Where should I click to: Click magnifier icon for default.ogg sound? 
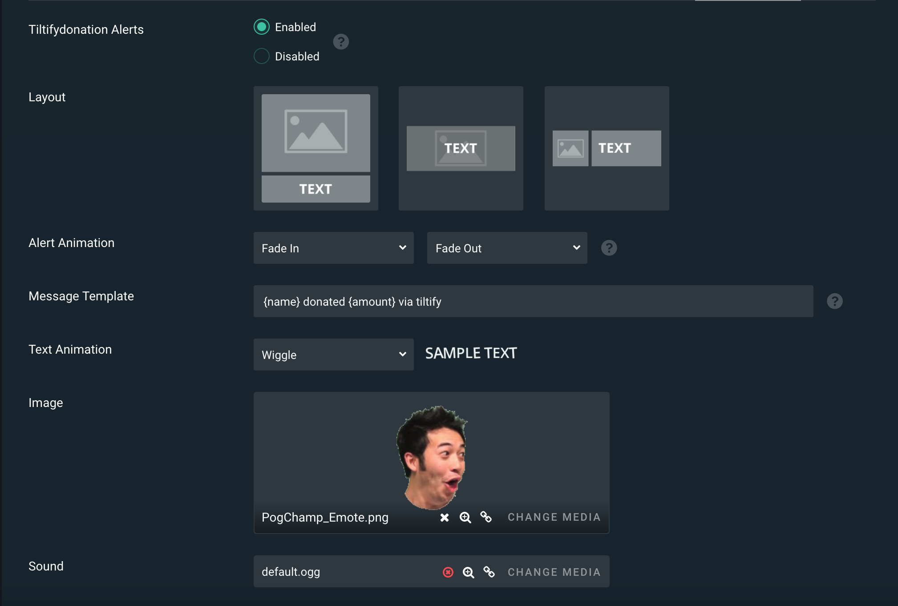(469, 572)
